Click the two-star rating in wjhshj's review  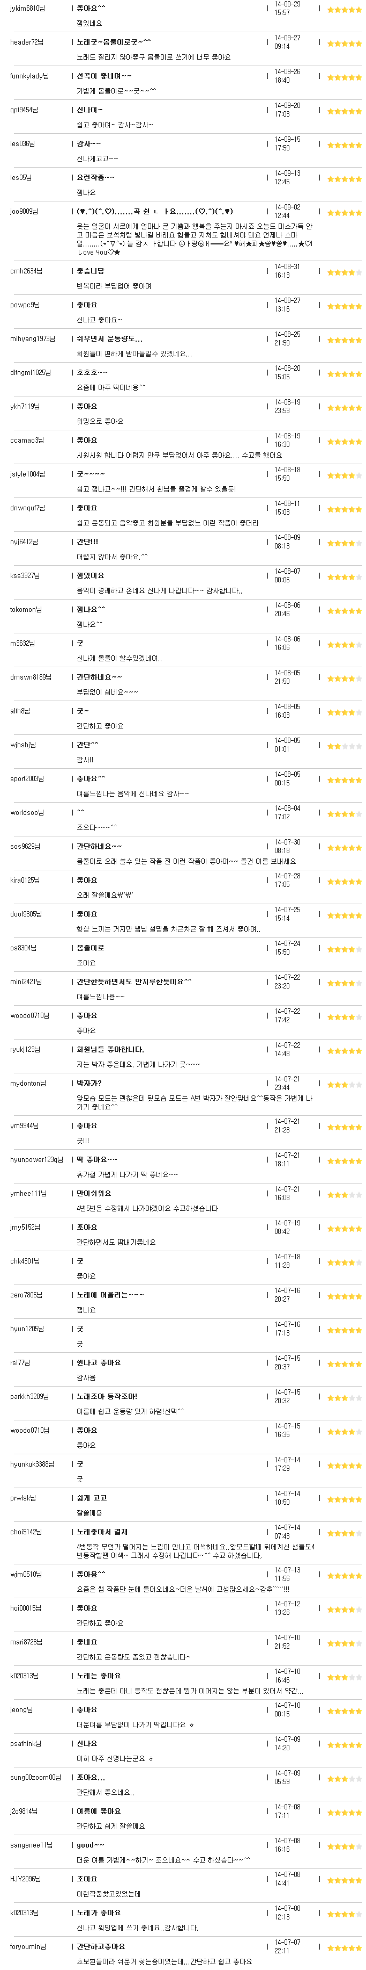pos(345,746)
